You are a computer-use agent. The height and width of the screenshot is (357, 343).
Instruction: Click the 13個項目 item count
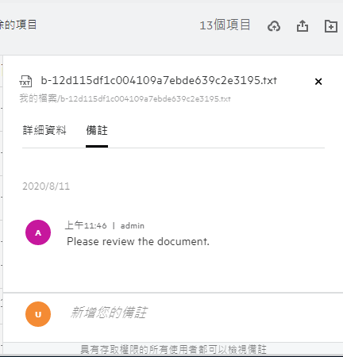(x=225, y=25)
